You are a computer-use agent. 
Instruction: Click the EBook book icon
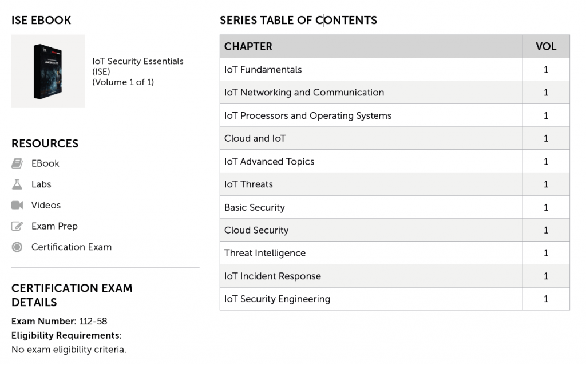tap(17, 163)
